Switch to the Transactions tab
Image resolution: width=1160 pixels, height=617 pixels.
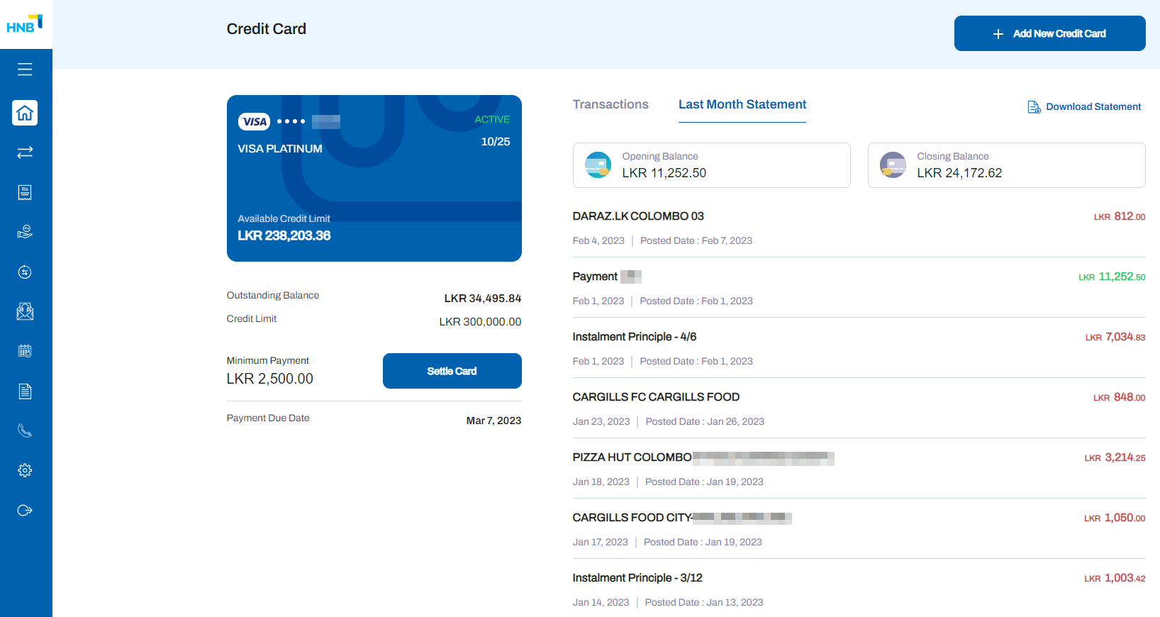point(610,105)
